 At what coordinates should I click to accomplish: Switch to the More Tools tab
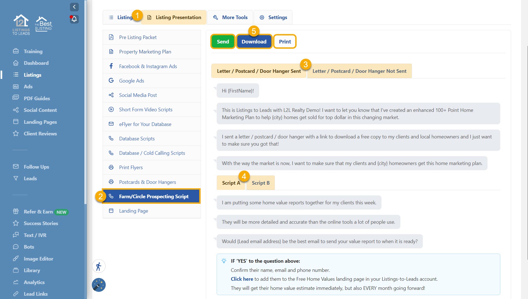tap(234, 17)
